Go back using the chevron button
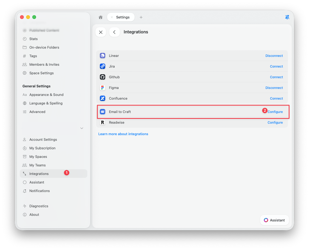309x250 pixels. point(115,32)
